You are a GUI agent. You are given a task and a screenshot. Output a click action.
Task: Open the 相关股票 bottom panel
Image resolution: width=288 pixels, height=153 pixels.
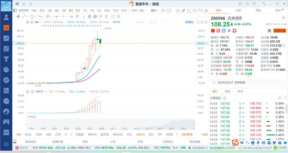coord(195,142)
